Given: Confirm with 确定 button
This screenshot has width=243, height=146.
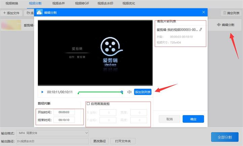Looking at the screenshot, I should (193, 119).
